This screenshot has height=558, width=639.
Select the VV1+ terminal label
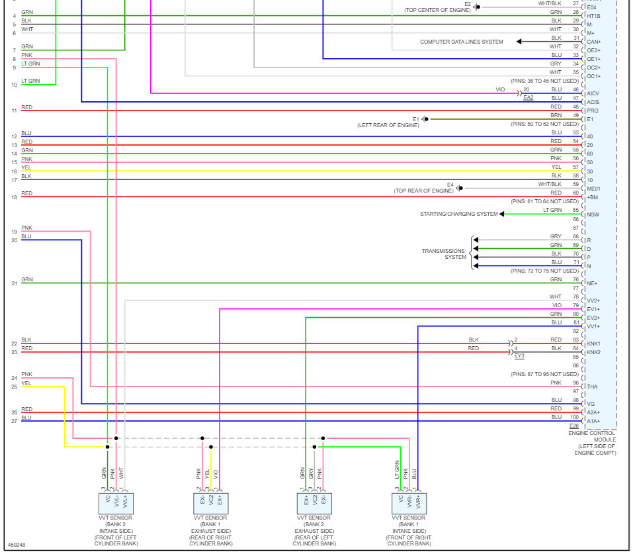pos(593,326)
